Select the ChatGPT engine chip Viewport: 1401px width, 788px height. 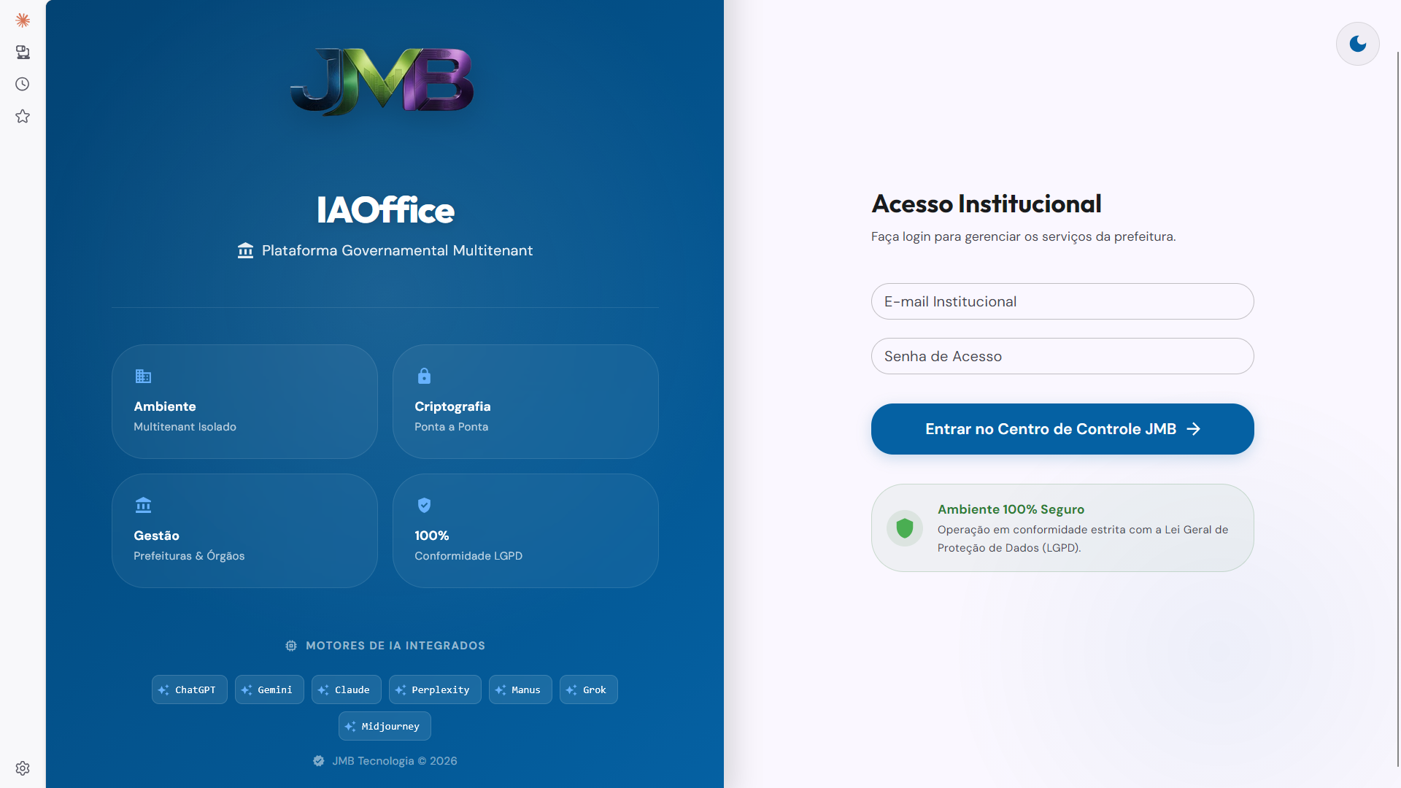click(189, 689)
